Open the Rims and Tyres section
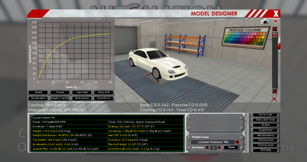The width and height of the screenshot is (307, 162). point(266,120)
